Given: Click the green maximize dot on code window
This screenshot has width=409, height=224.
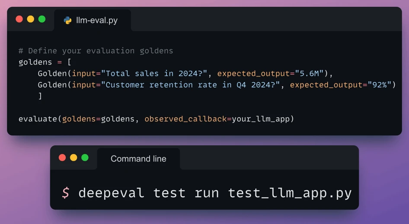Looking at the screenshot, I should (x=42, y=19).
